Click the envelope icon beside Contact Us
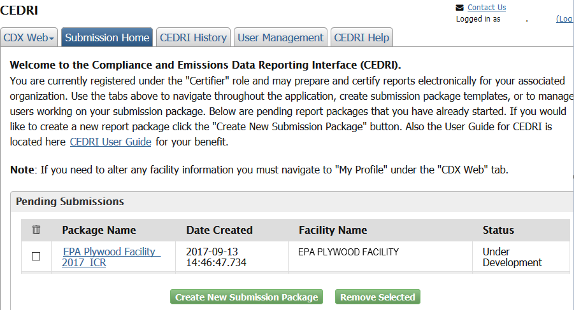This screenshot has width=574, height=310. [x=460, y=8]
